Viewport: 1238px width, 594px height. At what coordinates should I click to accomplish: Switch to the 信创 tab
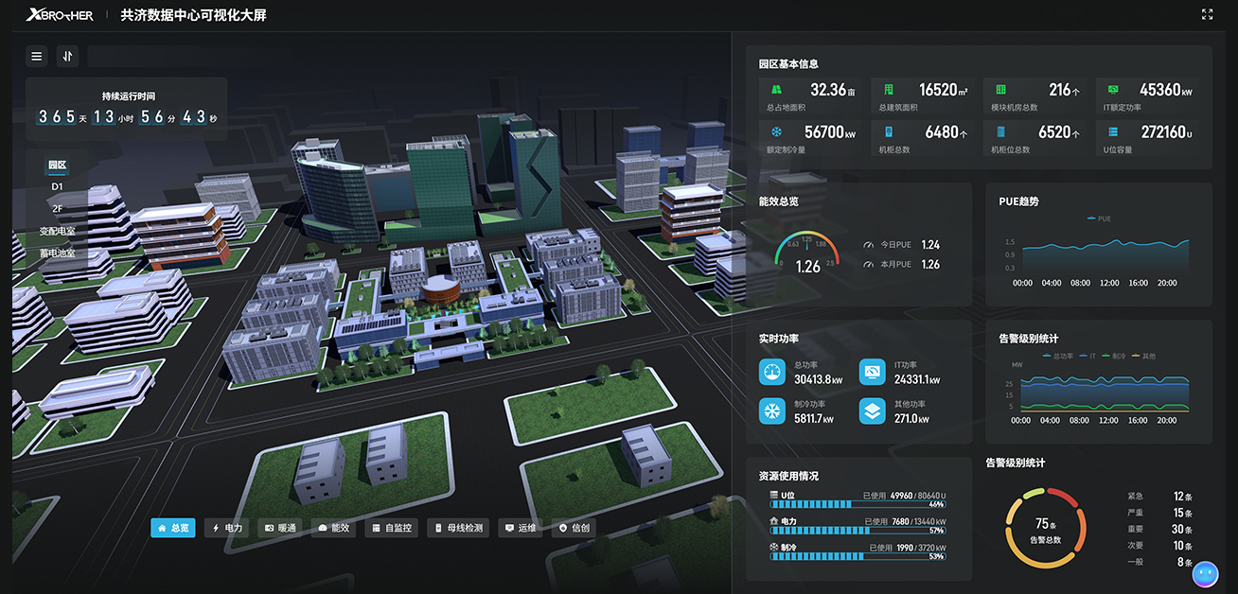tap(575, 528)
